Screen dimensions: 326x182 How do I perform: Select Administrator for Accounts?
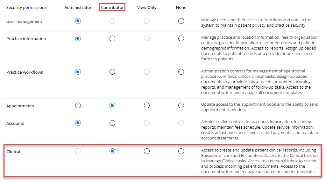(78, 123)
